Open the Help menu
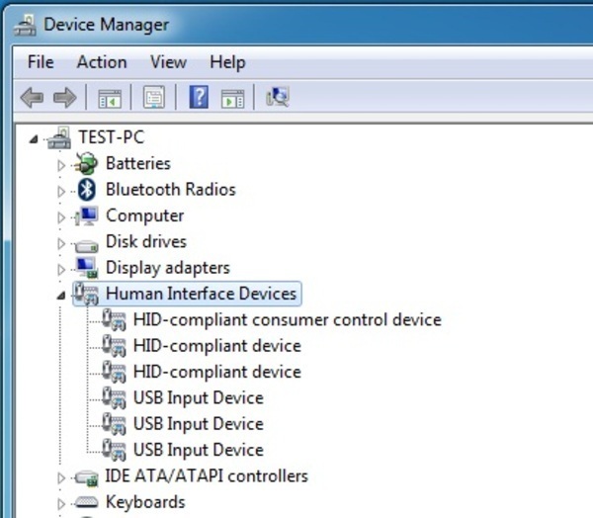Image resolution: width=593 pixels, height=518 pixels. pos(227,62)
